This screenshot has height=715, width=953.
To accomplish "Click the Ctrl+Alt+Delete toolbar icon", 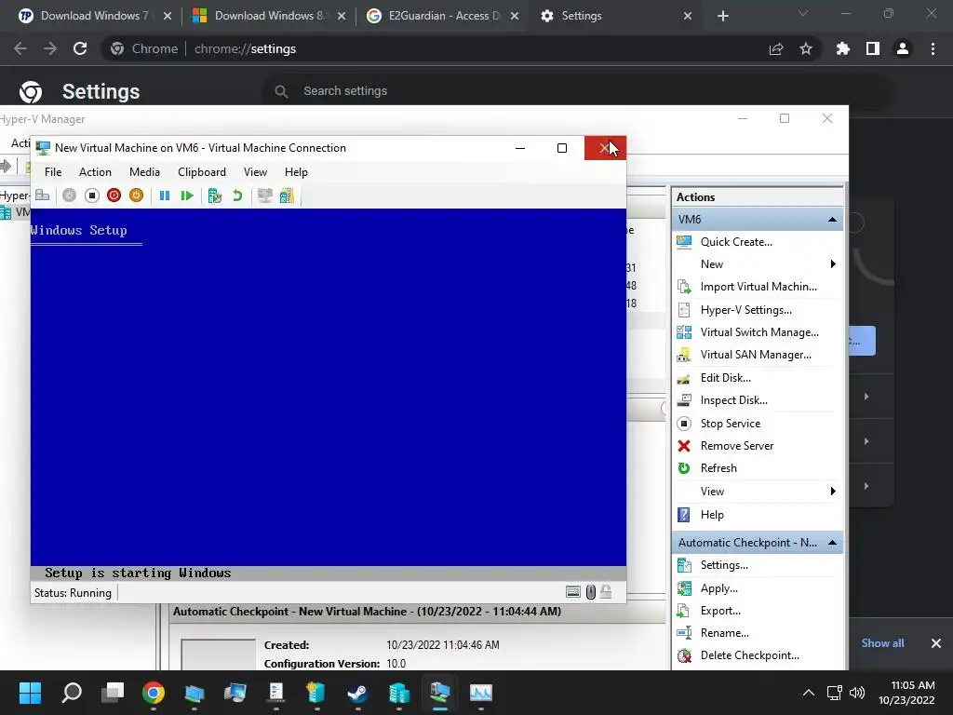I will (x=43, y=196).
